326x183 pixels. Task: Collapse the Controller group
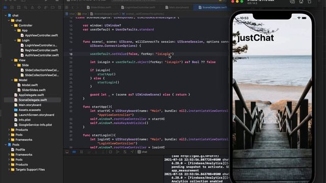[x=12, y=25]
